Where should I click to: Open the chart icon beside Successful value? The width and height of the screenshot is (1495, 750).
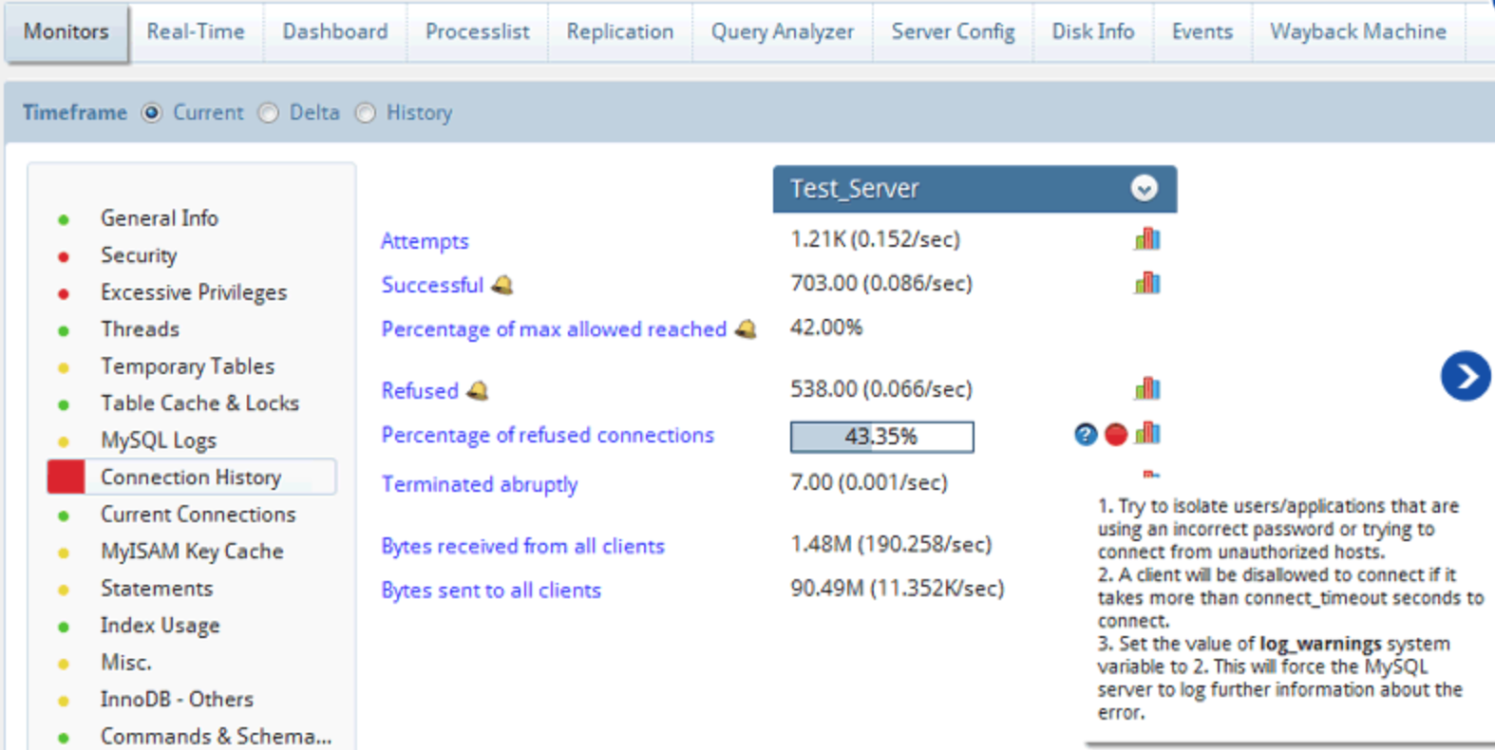[1146, 283]
